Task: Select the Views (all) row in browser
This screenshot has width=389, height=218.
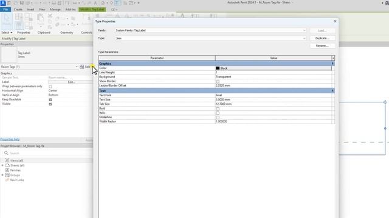Action: [46, 160]
